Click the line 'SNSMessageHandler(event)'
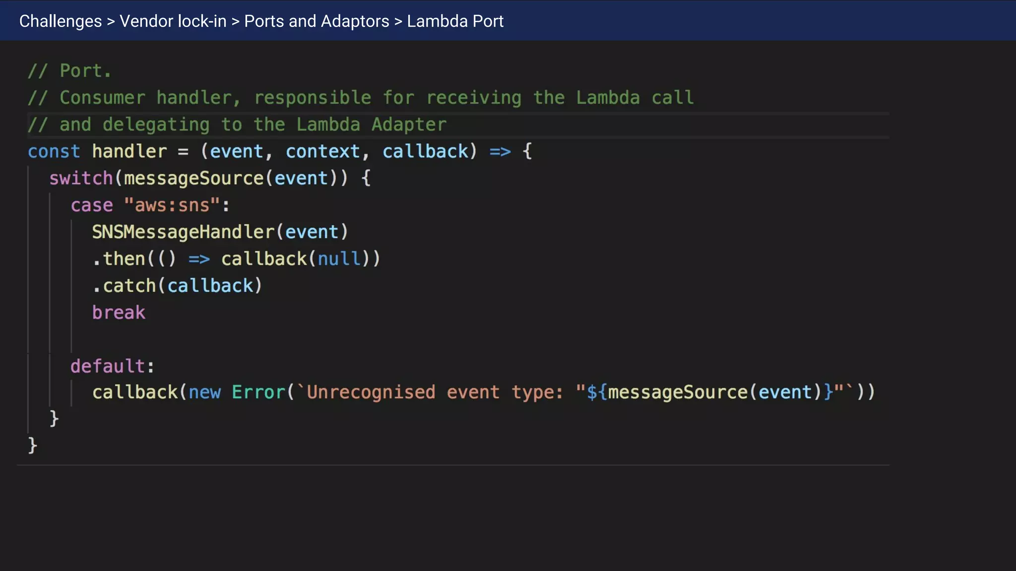Viewport: 1016px width, 571px height. click(x=220, y=231)
